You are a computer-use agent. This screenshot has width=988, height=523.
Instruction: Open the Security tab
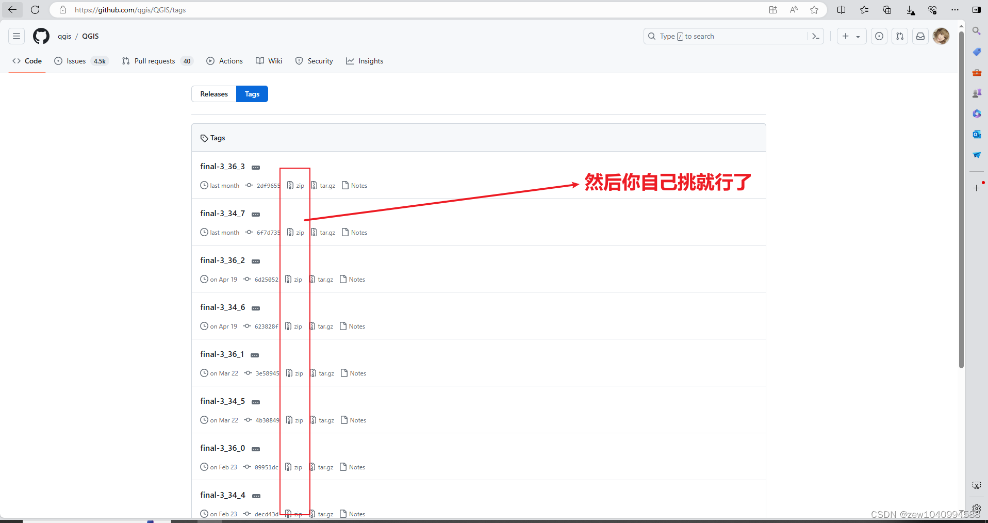pyautogui.click(x=314, y=61)
